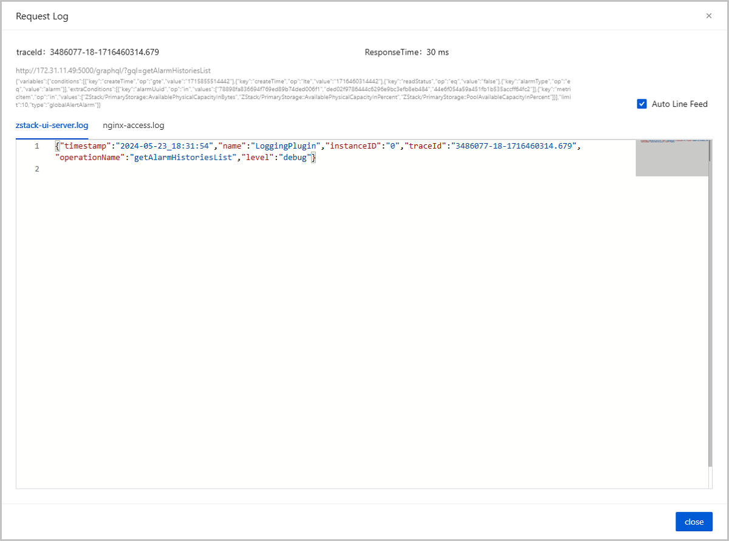Screen dimensions: 729x541
Task: Click the graphql request URL text
Action: pyautogui.click(x=113, y=70)
